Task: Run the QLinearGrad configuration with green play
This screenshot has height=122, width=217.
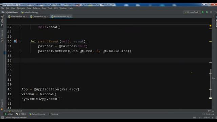Action: click(x=203, y=12)
